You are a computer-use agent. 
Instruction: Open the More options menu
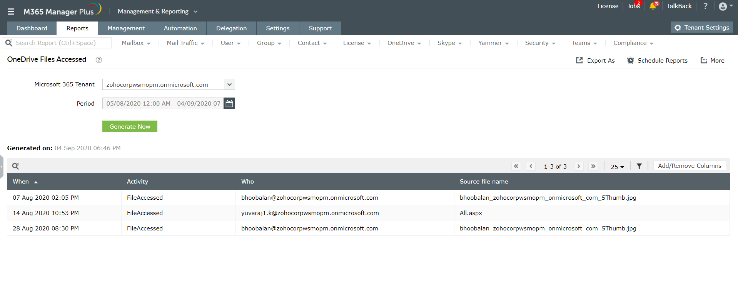pyautogui.click(x=713, y=61)
